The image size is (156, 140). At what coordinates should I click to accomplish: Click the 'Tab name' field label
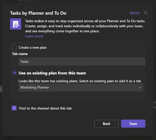pos(20,54)
